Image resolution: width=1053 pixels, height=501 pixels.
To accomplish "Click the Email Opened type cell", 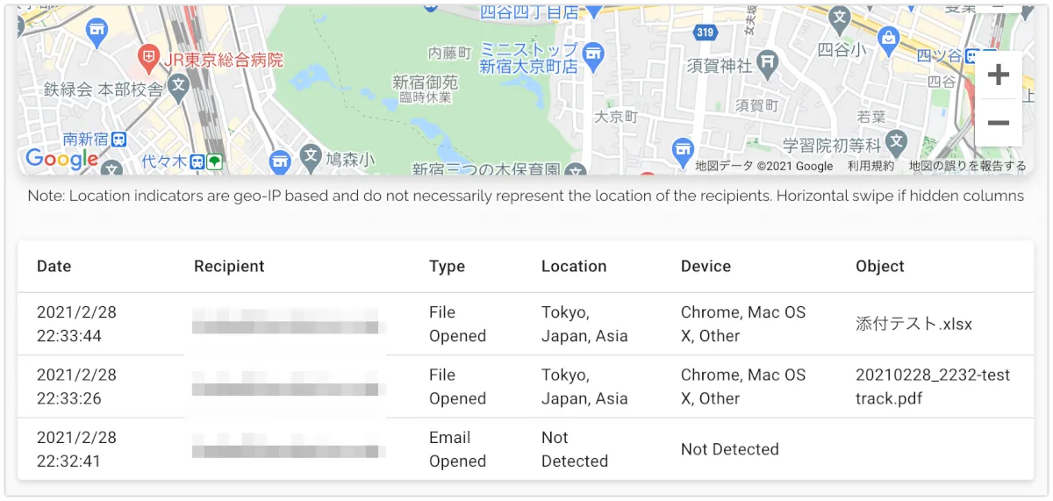I will 457,449.
